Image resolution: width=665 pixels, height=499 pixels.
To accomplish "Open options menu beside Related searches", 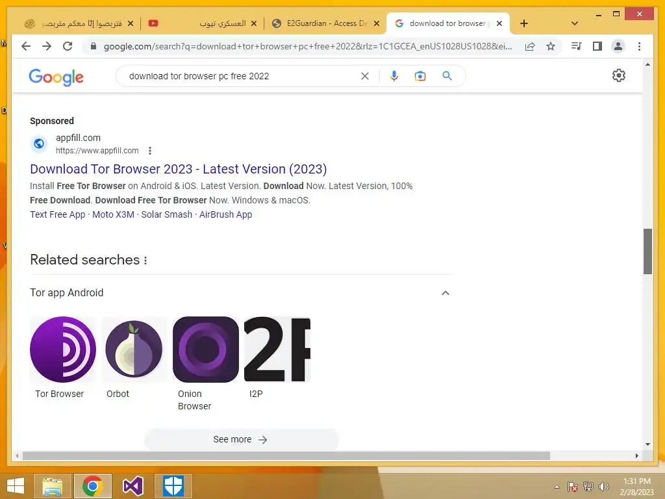I will 145,260.
